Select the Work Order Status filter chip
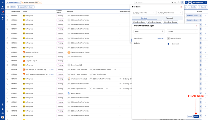Image resolution: width=208 pixels, height=120 pixels. [x=139, y=22]
